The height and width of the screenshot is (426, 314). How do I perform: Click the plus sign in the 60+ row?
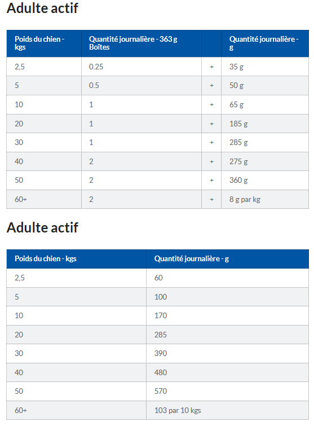tap(212, 199)
